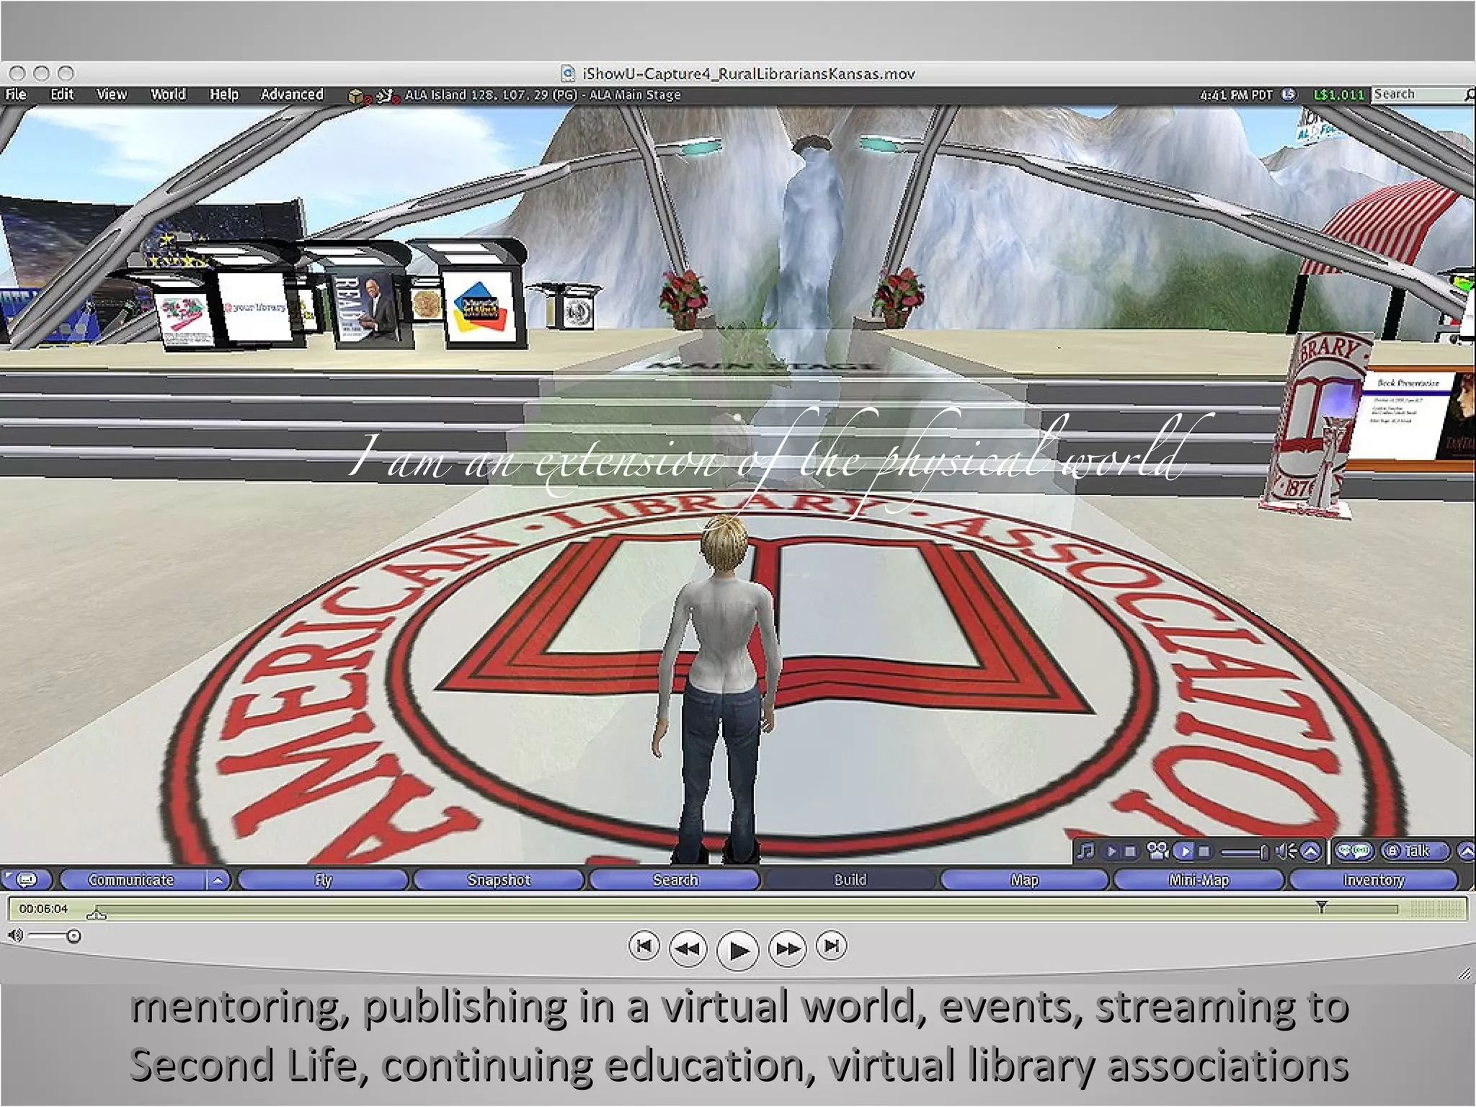Click the Map button
Image resolution: width=1476 pixels, height=1107 pixels.
1025,880
